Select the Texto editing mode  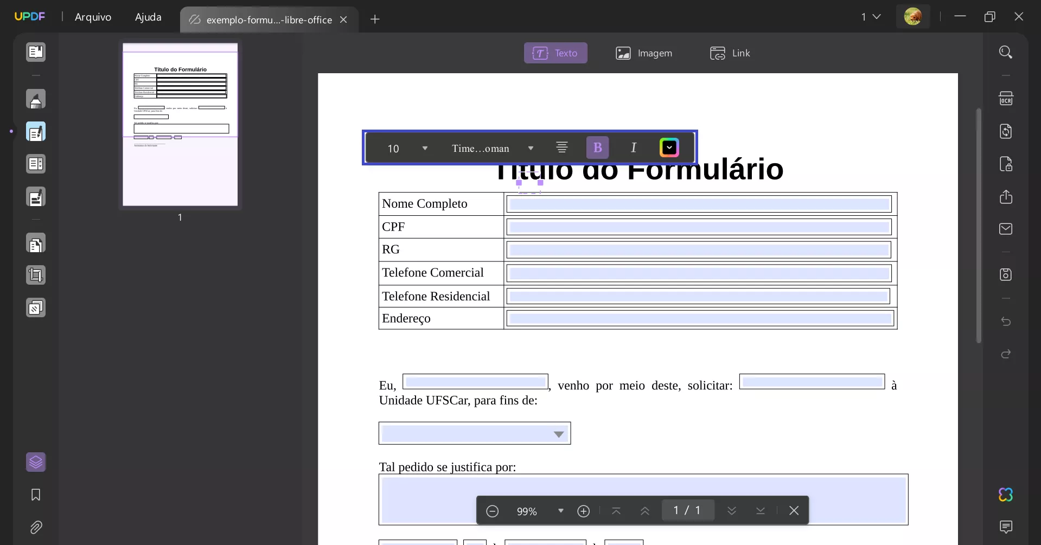click(x=555, y=53)
